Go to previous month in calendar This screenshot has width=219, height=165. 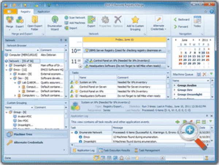[176, 40]
